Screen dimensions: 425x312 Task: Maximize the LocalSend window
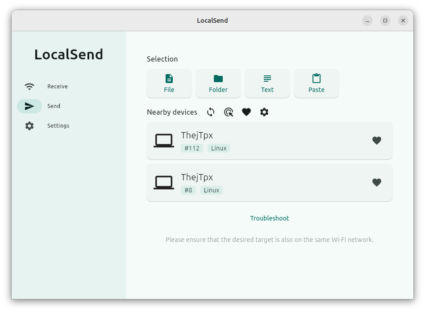point(385,21)
